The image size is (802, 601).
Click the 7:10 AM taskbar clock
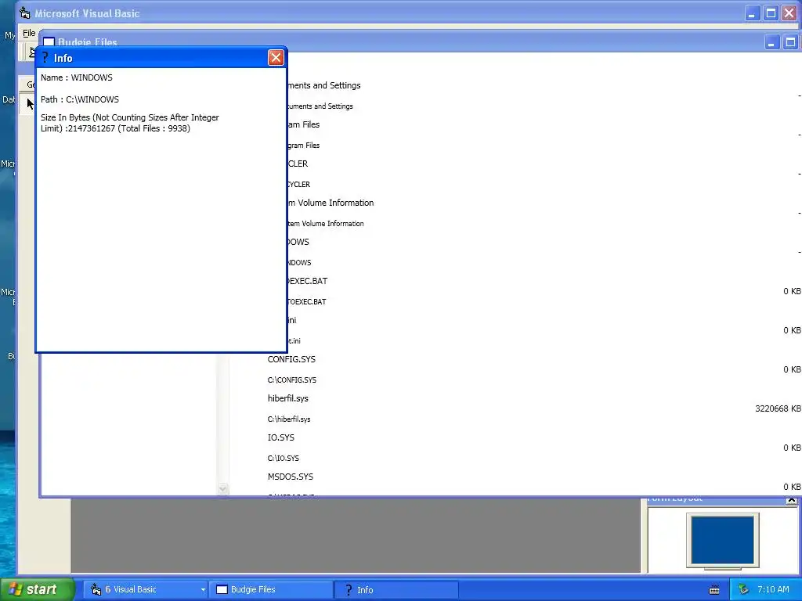pos(773,589)
